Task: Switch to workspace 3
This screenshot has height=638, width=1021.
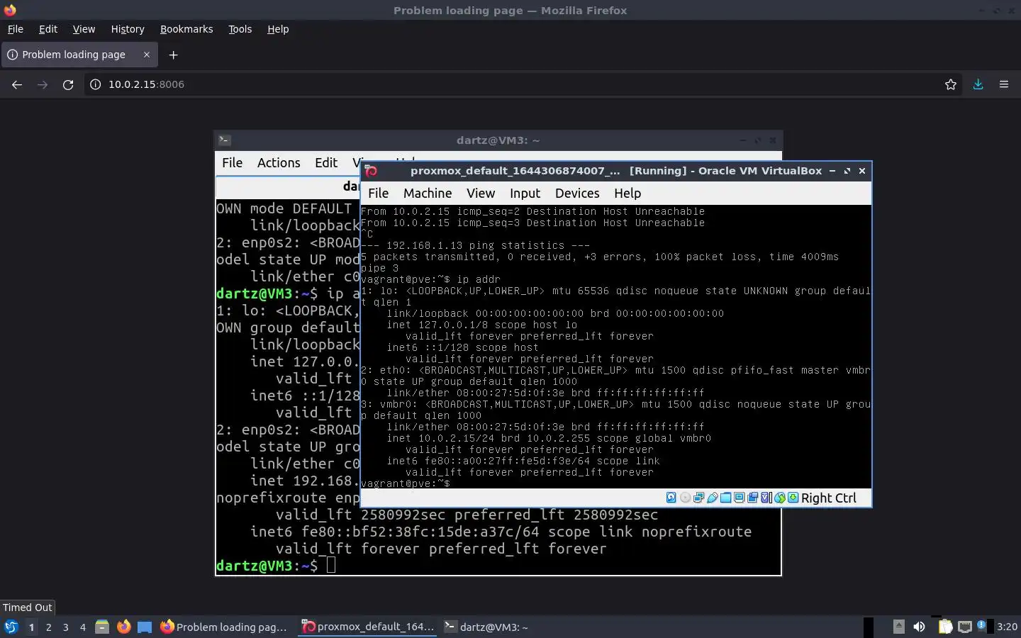Action: point(65,627)
